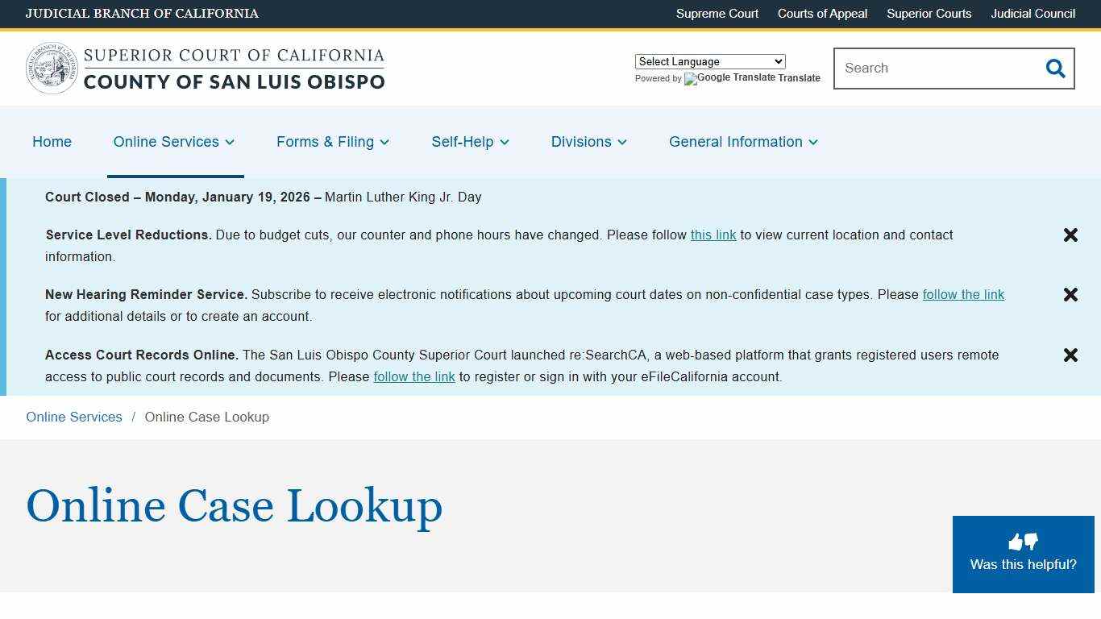Image resolution: width=1101 pixels, height=619 pixels.
Task: Expand the Divisions menu chevron
Action: [622, 143]
